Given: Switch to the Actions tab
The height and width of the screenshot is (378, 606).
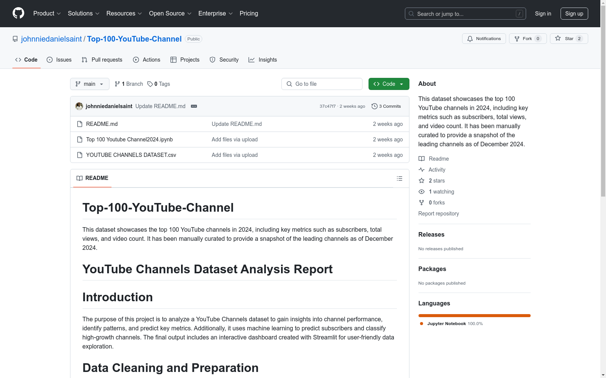Looking at the screenshot, I should (147, 60).
